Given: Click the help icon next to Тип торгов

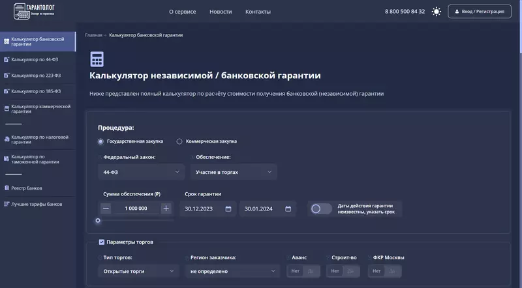Looking at the screenshot, I should [x=100, y=257].
